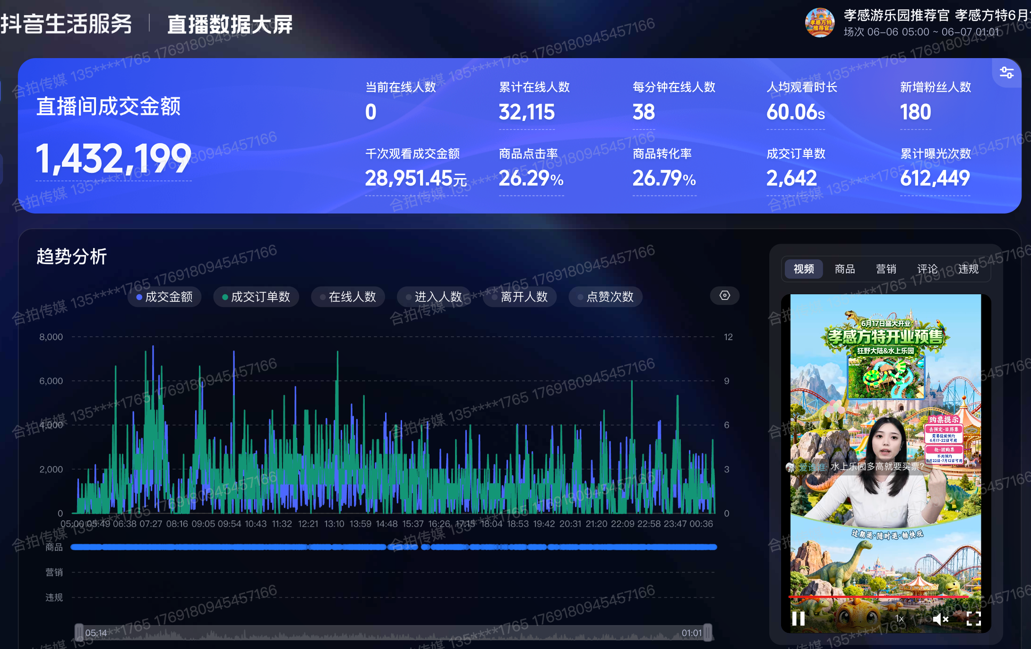Enable the 离开人数 legend series
This screenshot has width=1031, height=649.
[520, 297]
